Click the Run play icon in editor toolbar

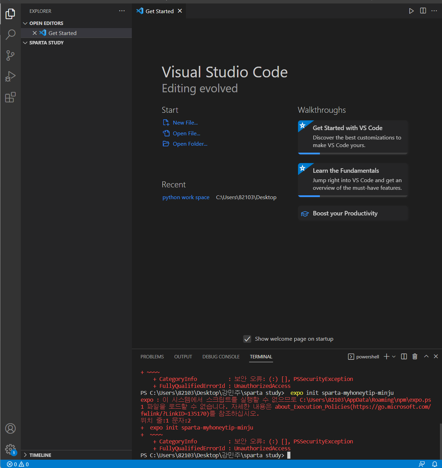point(411,11)
